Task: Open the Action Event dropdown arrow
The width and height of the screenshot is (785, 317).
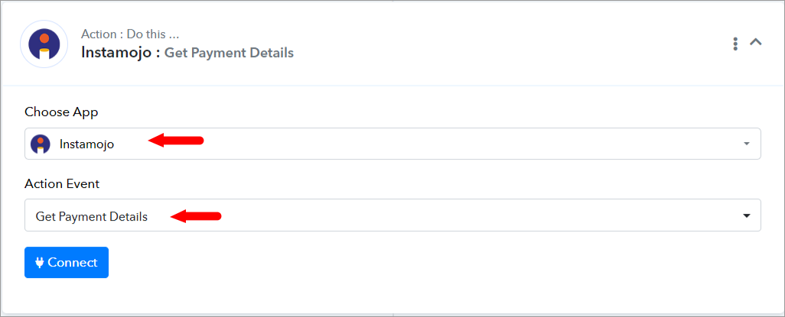Action: point(747,216)
